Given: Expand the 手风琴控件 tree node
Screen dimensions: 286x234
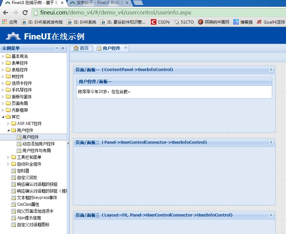Looking at the screenshot, I should (x=3, y=90).
